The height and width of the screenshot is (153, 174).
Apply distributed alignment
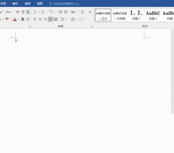click(55, 19)
